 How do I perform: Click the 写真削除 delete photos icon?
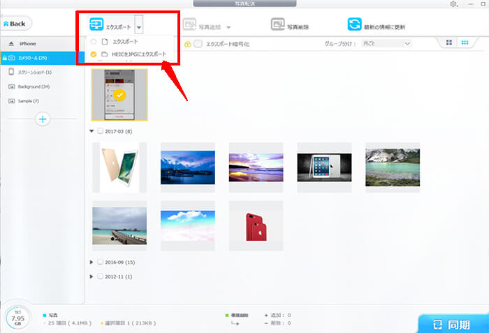[277, 26]
